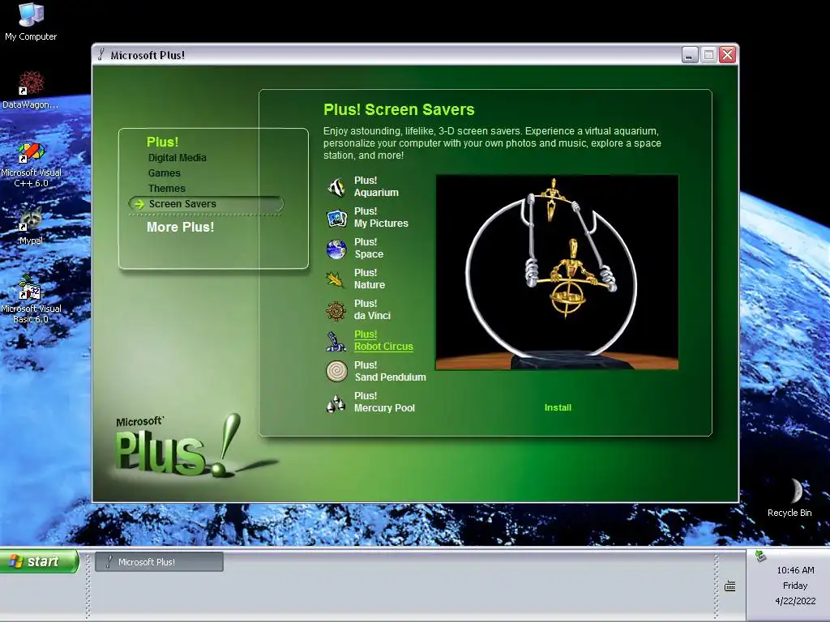Click the Robot Circus preview image
The width and height of the screenshot is (830, 622).
pyautogui.click(x=557, y=272)
